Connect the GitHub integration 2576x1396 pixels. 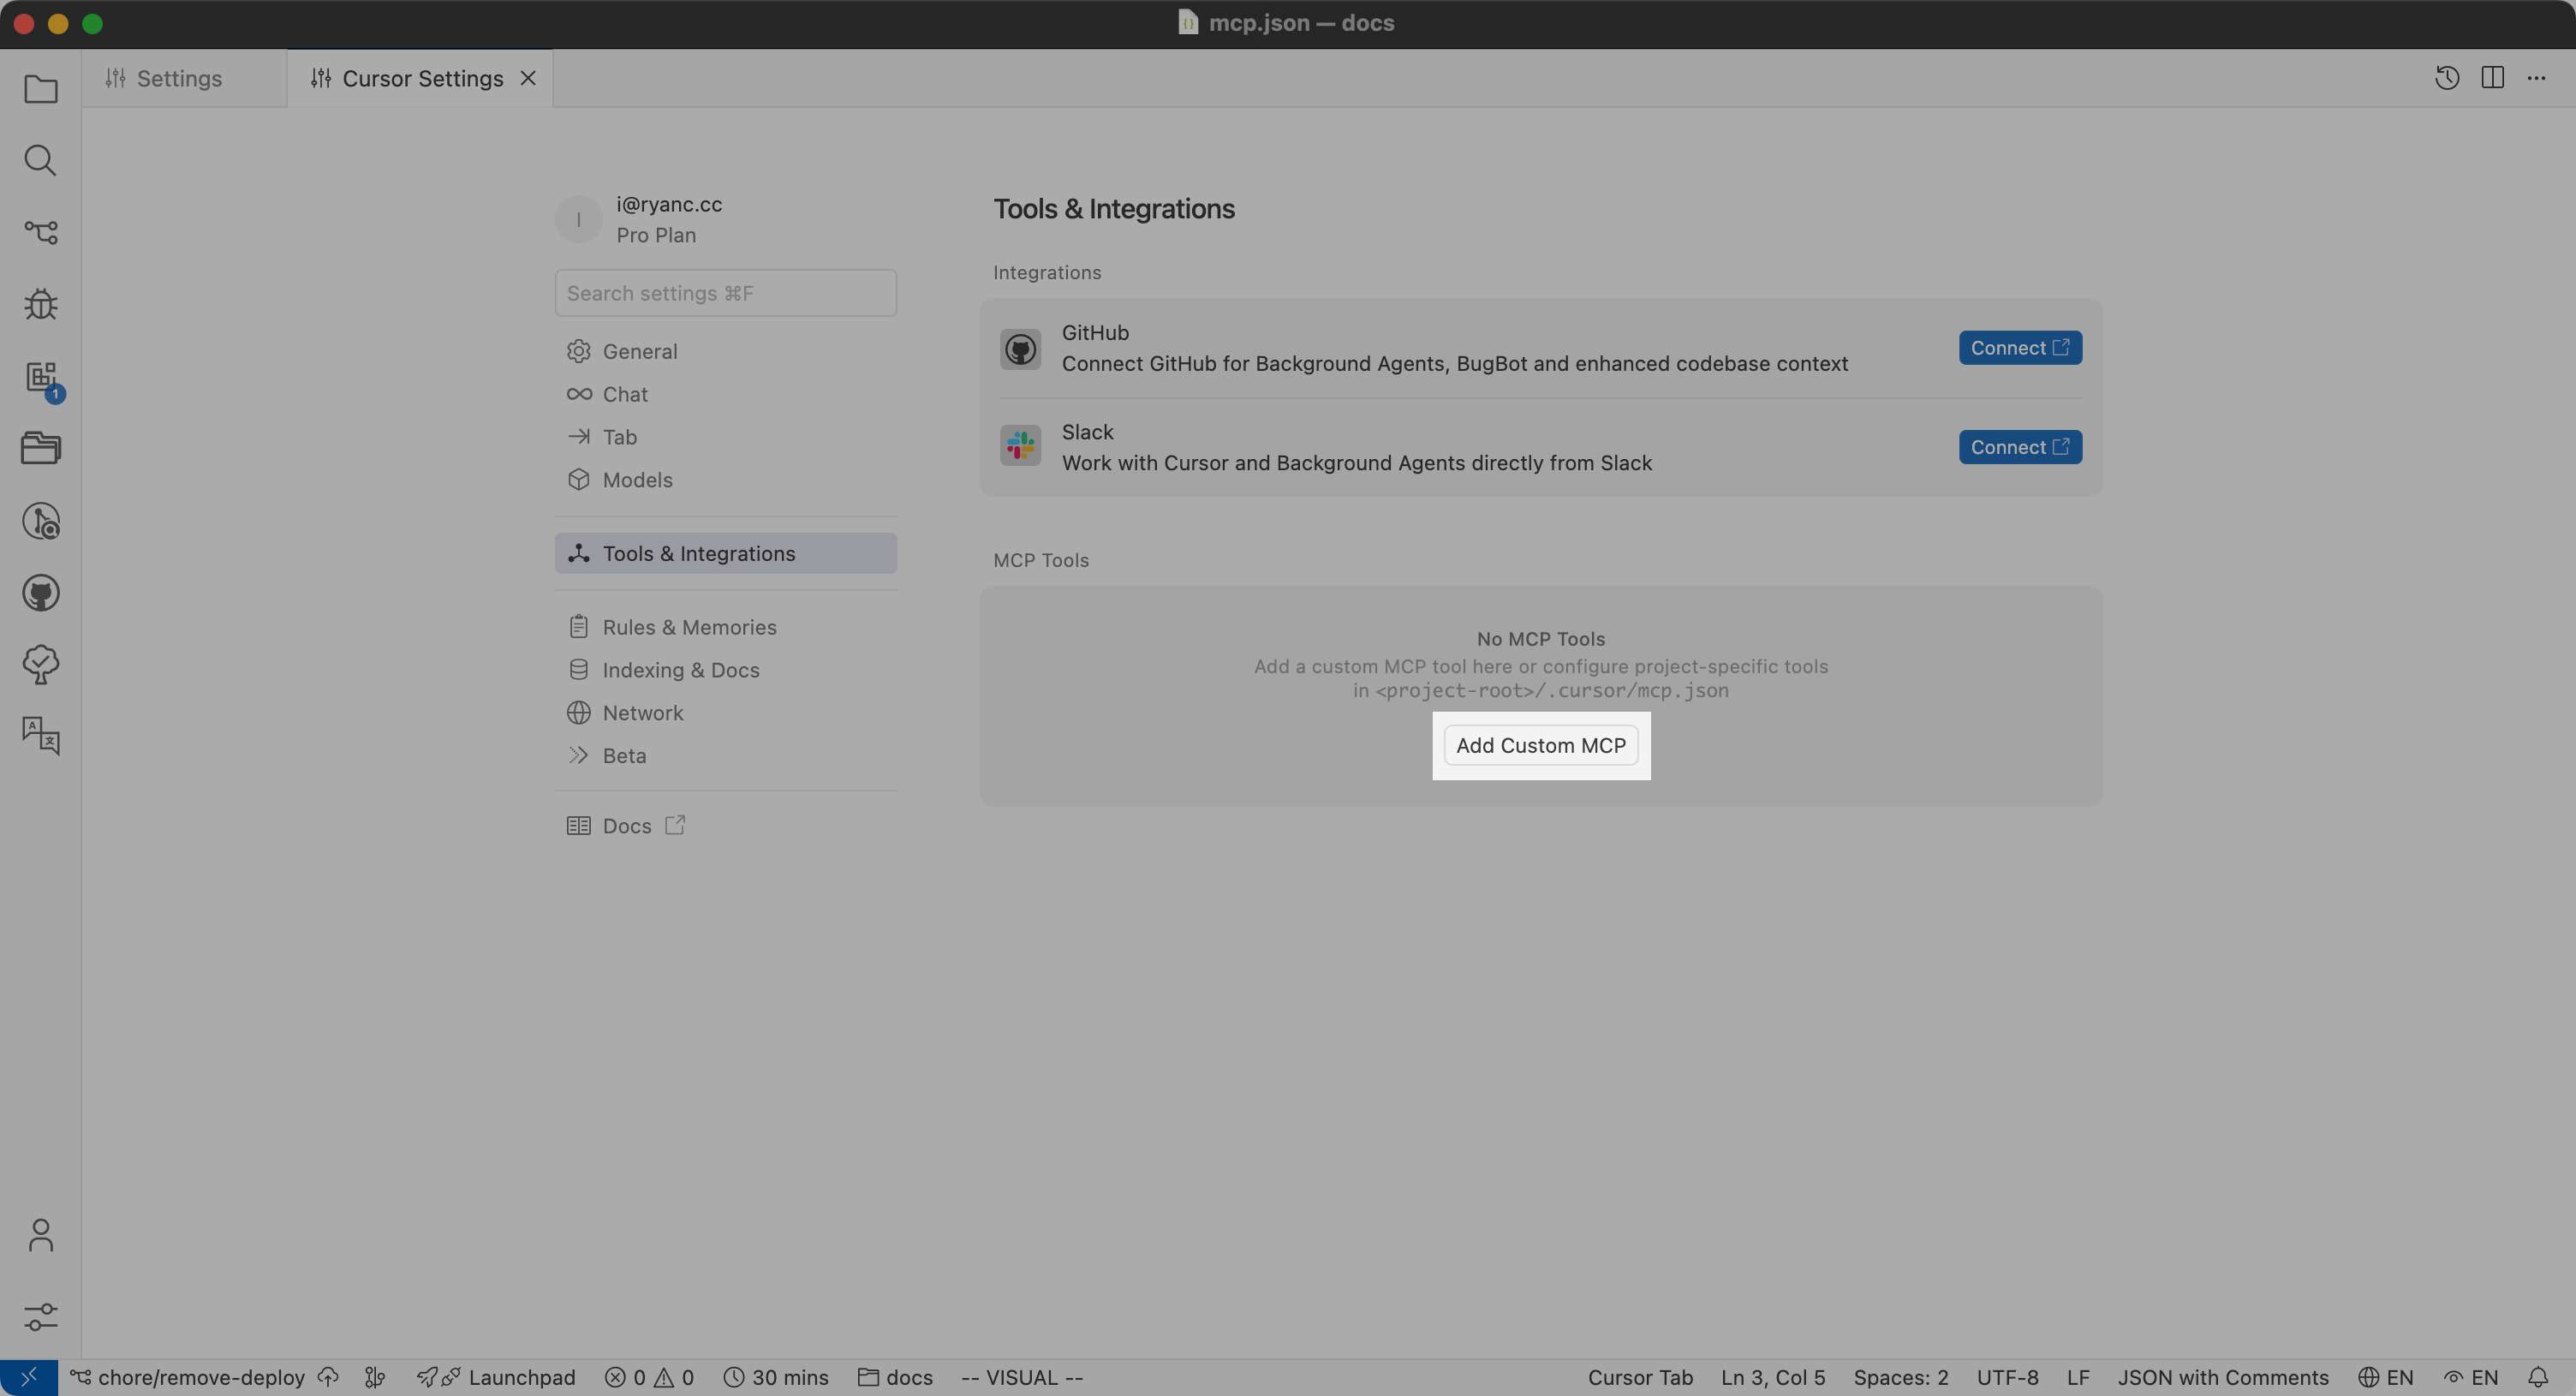[2019, 348]
